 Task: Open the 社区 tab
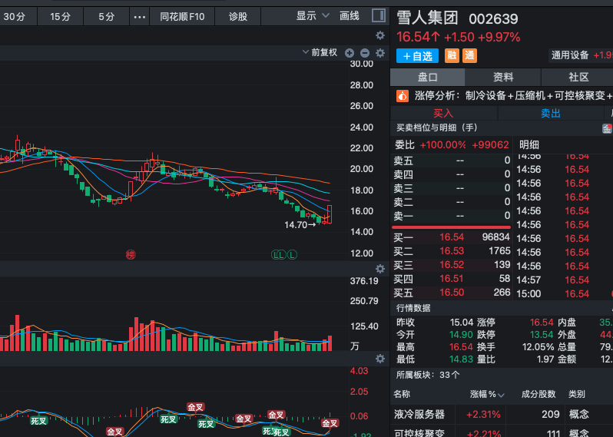[578, 77]
